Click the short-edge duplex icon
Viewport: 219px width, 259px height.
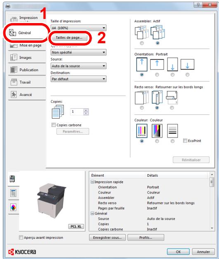(172, 98)
